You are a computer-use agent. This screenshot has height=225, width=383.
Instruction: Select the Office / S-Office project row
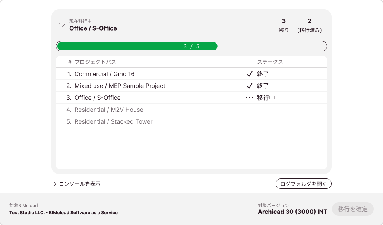191,98
